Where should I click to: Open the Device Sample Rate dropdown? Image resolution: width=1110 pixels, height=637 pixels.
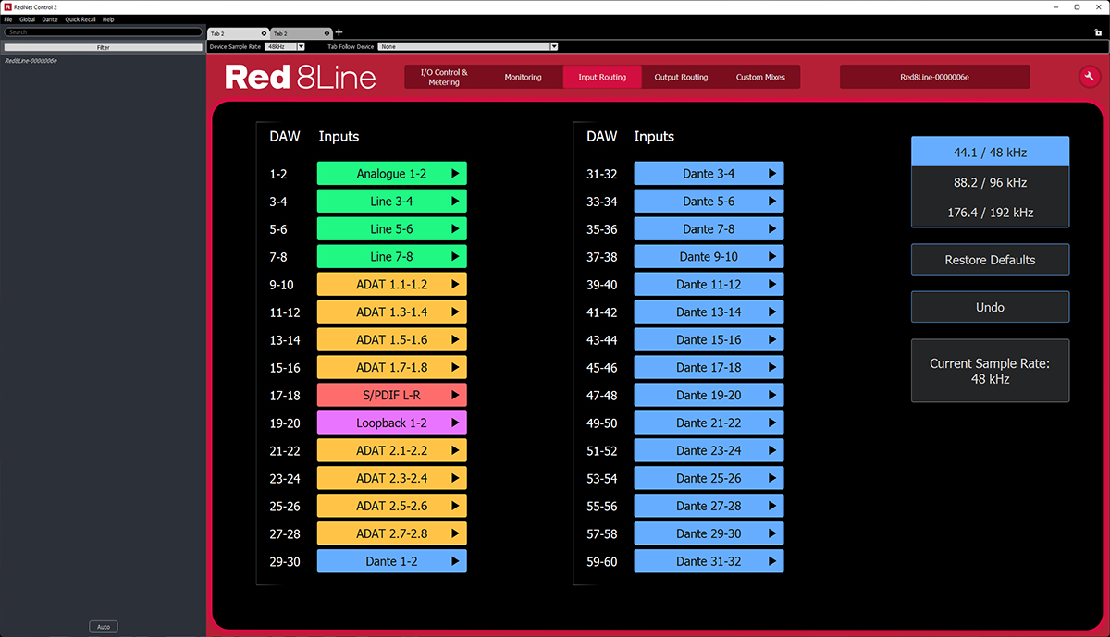coord(285,46)
